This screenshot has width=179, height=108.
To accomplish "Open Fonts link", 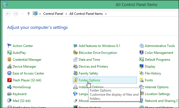I will 149,80.
